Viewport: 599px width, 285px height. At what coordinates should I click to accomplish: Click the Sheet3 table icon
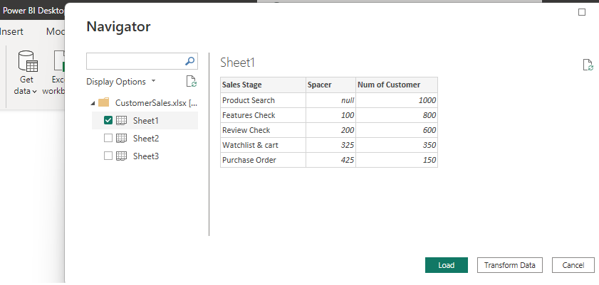(121, 156)
